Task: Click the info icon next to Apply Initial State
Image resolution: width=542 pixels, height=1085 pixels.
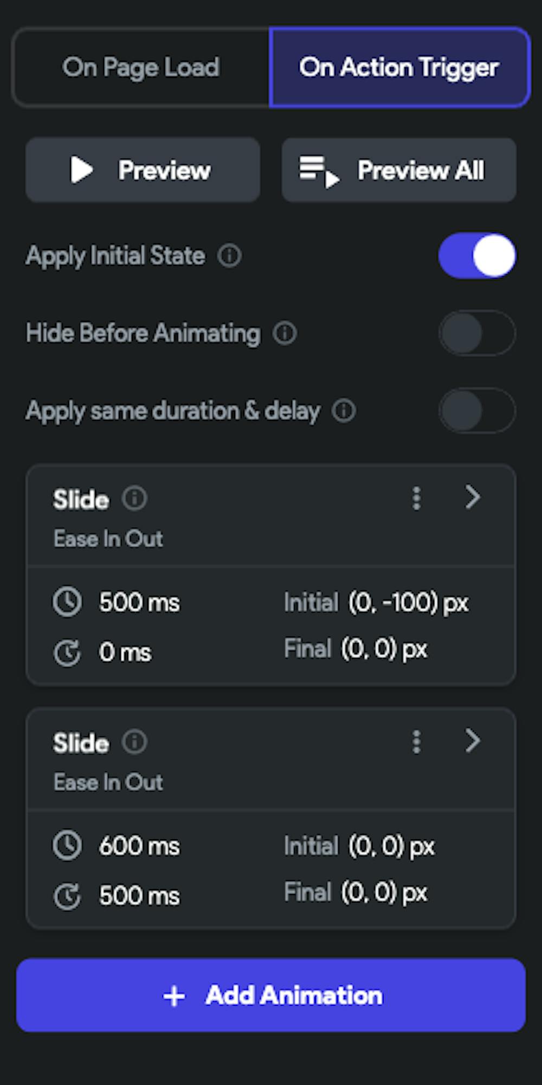Action: click(x=231, y=256)
